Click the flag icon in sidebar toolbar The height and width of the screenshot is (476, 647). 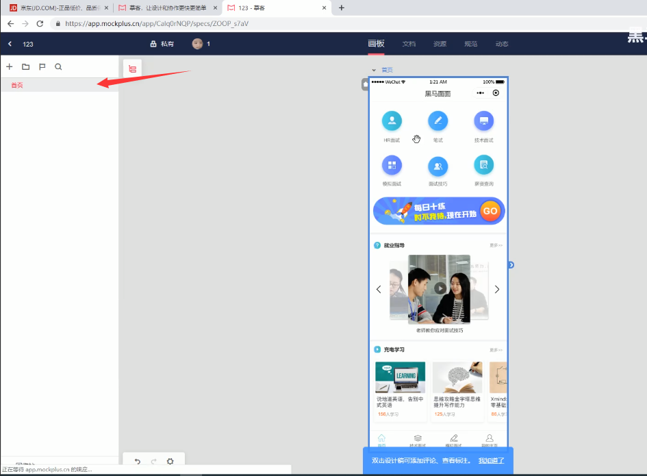42,66
